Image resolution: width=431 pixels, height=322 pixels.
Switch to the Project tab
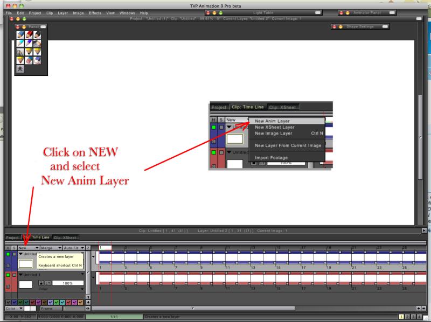(12, 237)
